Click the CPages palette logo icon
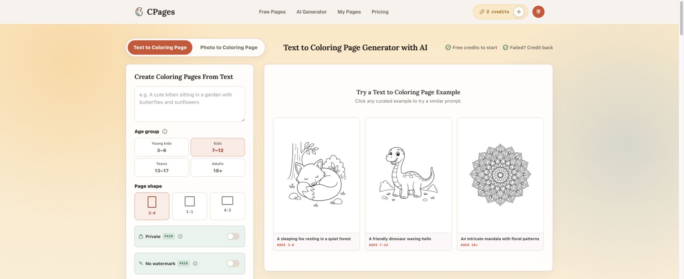The height and width of the screenshot is (279, 684). [139, 12]
